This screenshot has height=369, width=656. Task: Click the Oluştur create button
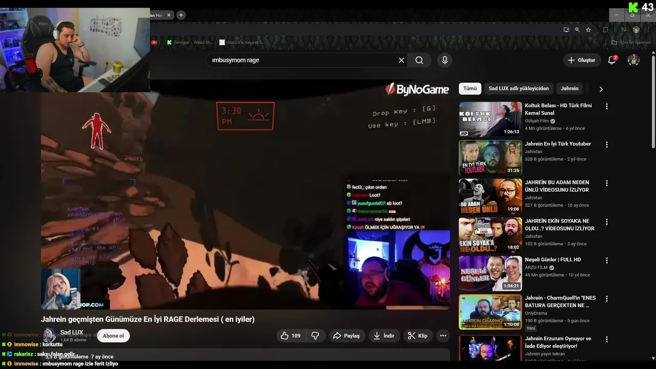(582, 60)
